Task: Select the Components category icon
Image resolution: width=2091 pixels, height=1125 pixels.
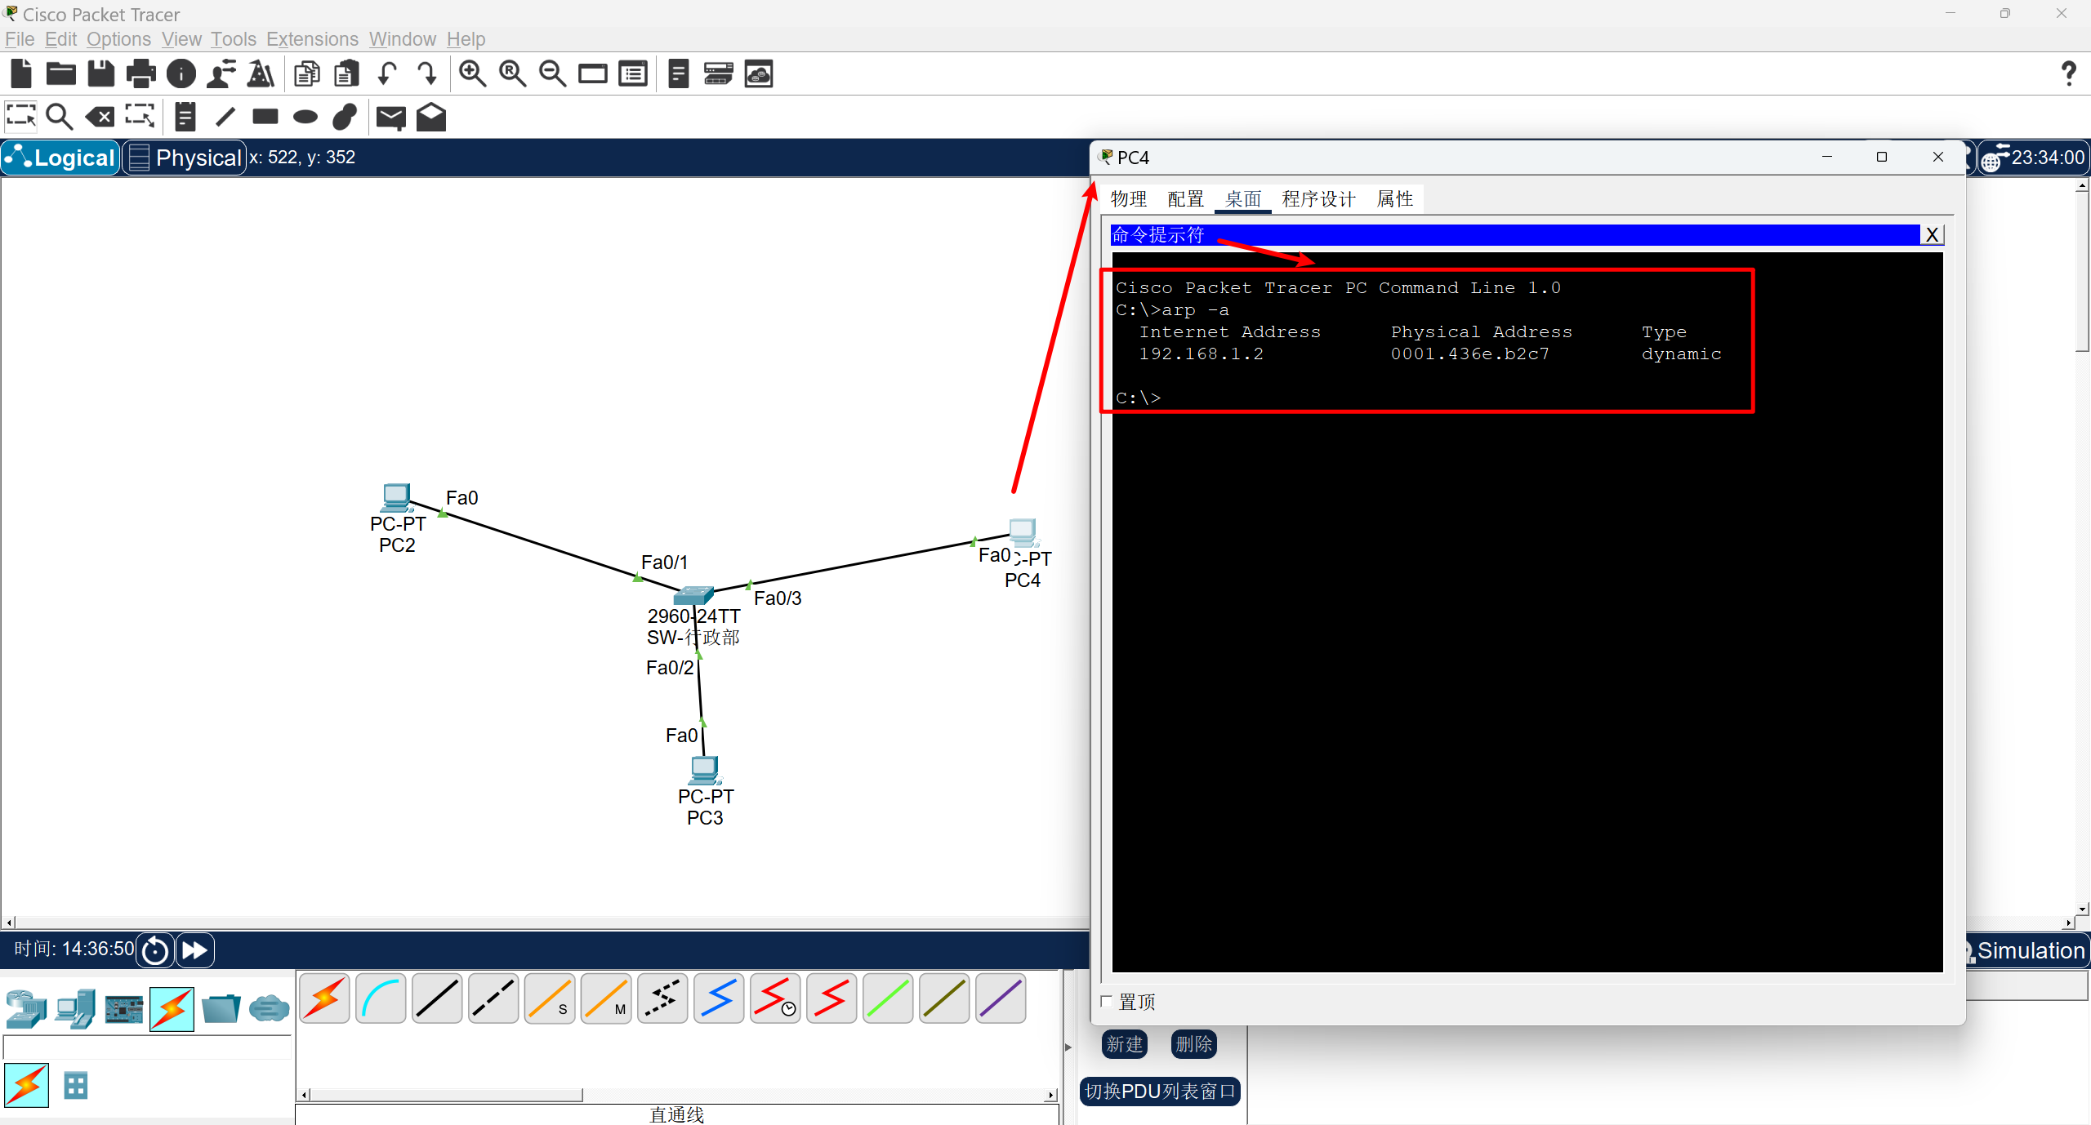Action: [124, 1009]
